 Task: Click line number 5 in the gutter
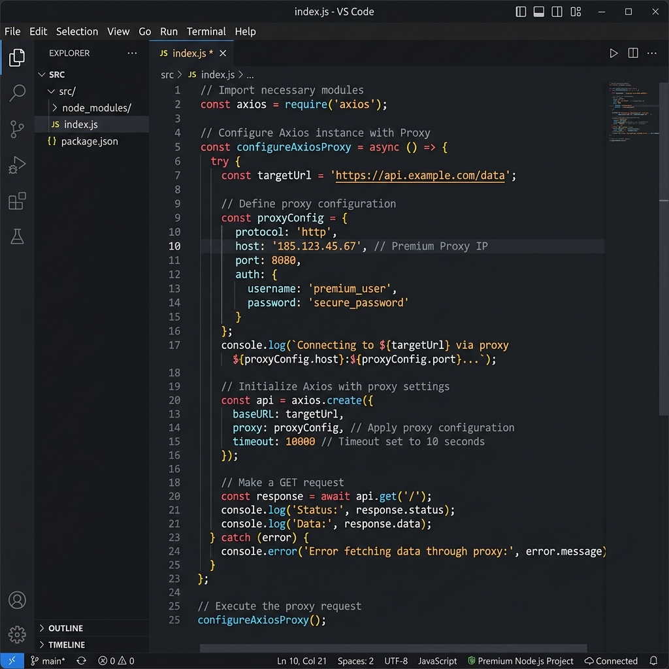(x=177, y=147)
